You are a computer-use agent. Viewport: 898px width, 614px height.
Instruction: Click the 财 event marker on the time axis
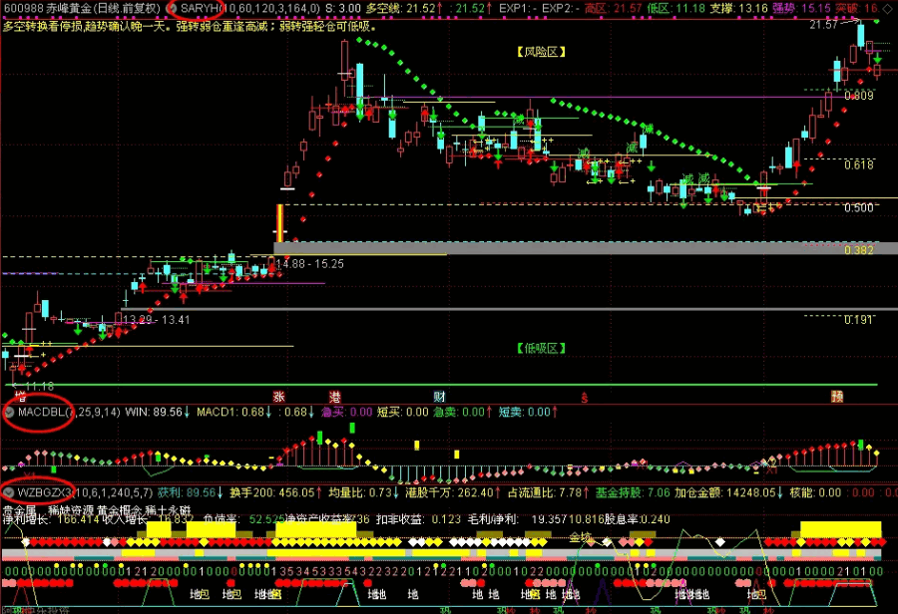point(439,396)
